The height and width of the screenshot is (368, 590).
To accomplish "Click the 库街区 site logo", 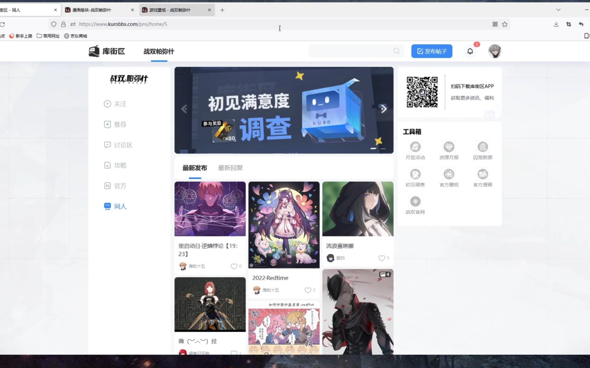I will tap(107, 51).
